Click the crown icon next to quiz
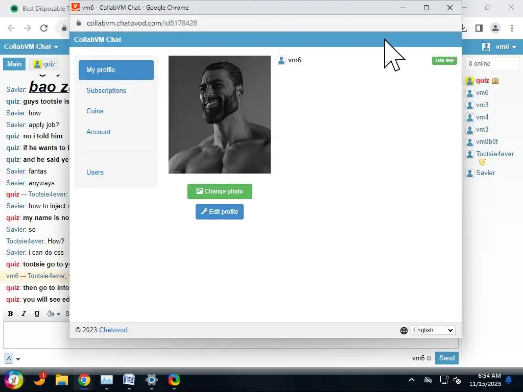The width and height of the screenshot is (523, 392). tap(495, 80)
